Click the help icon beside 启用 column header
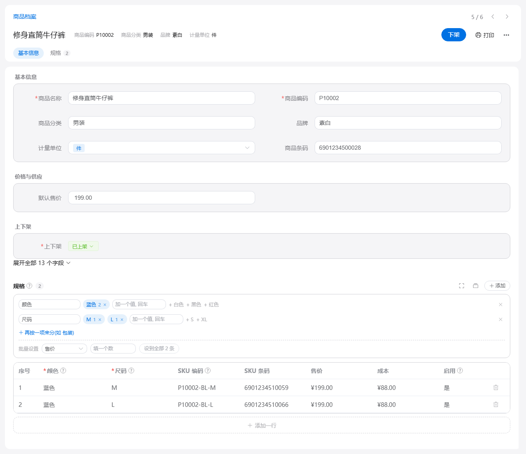The width and height of the screenshot is (526, 454). [460, 370]
